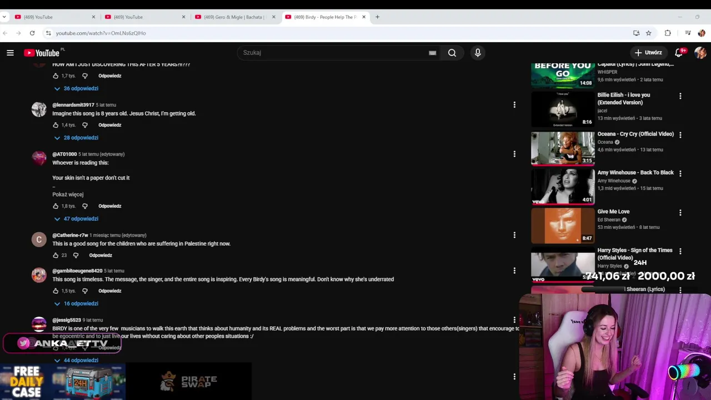The image size is (711, 400).
Task: Open Oceana Cry Cry video thumbnail
Action: 563,148
